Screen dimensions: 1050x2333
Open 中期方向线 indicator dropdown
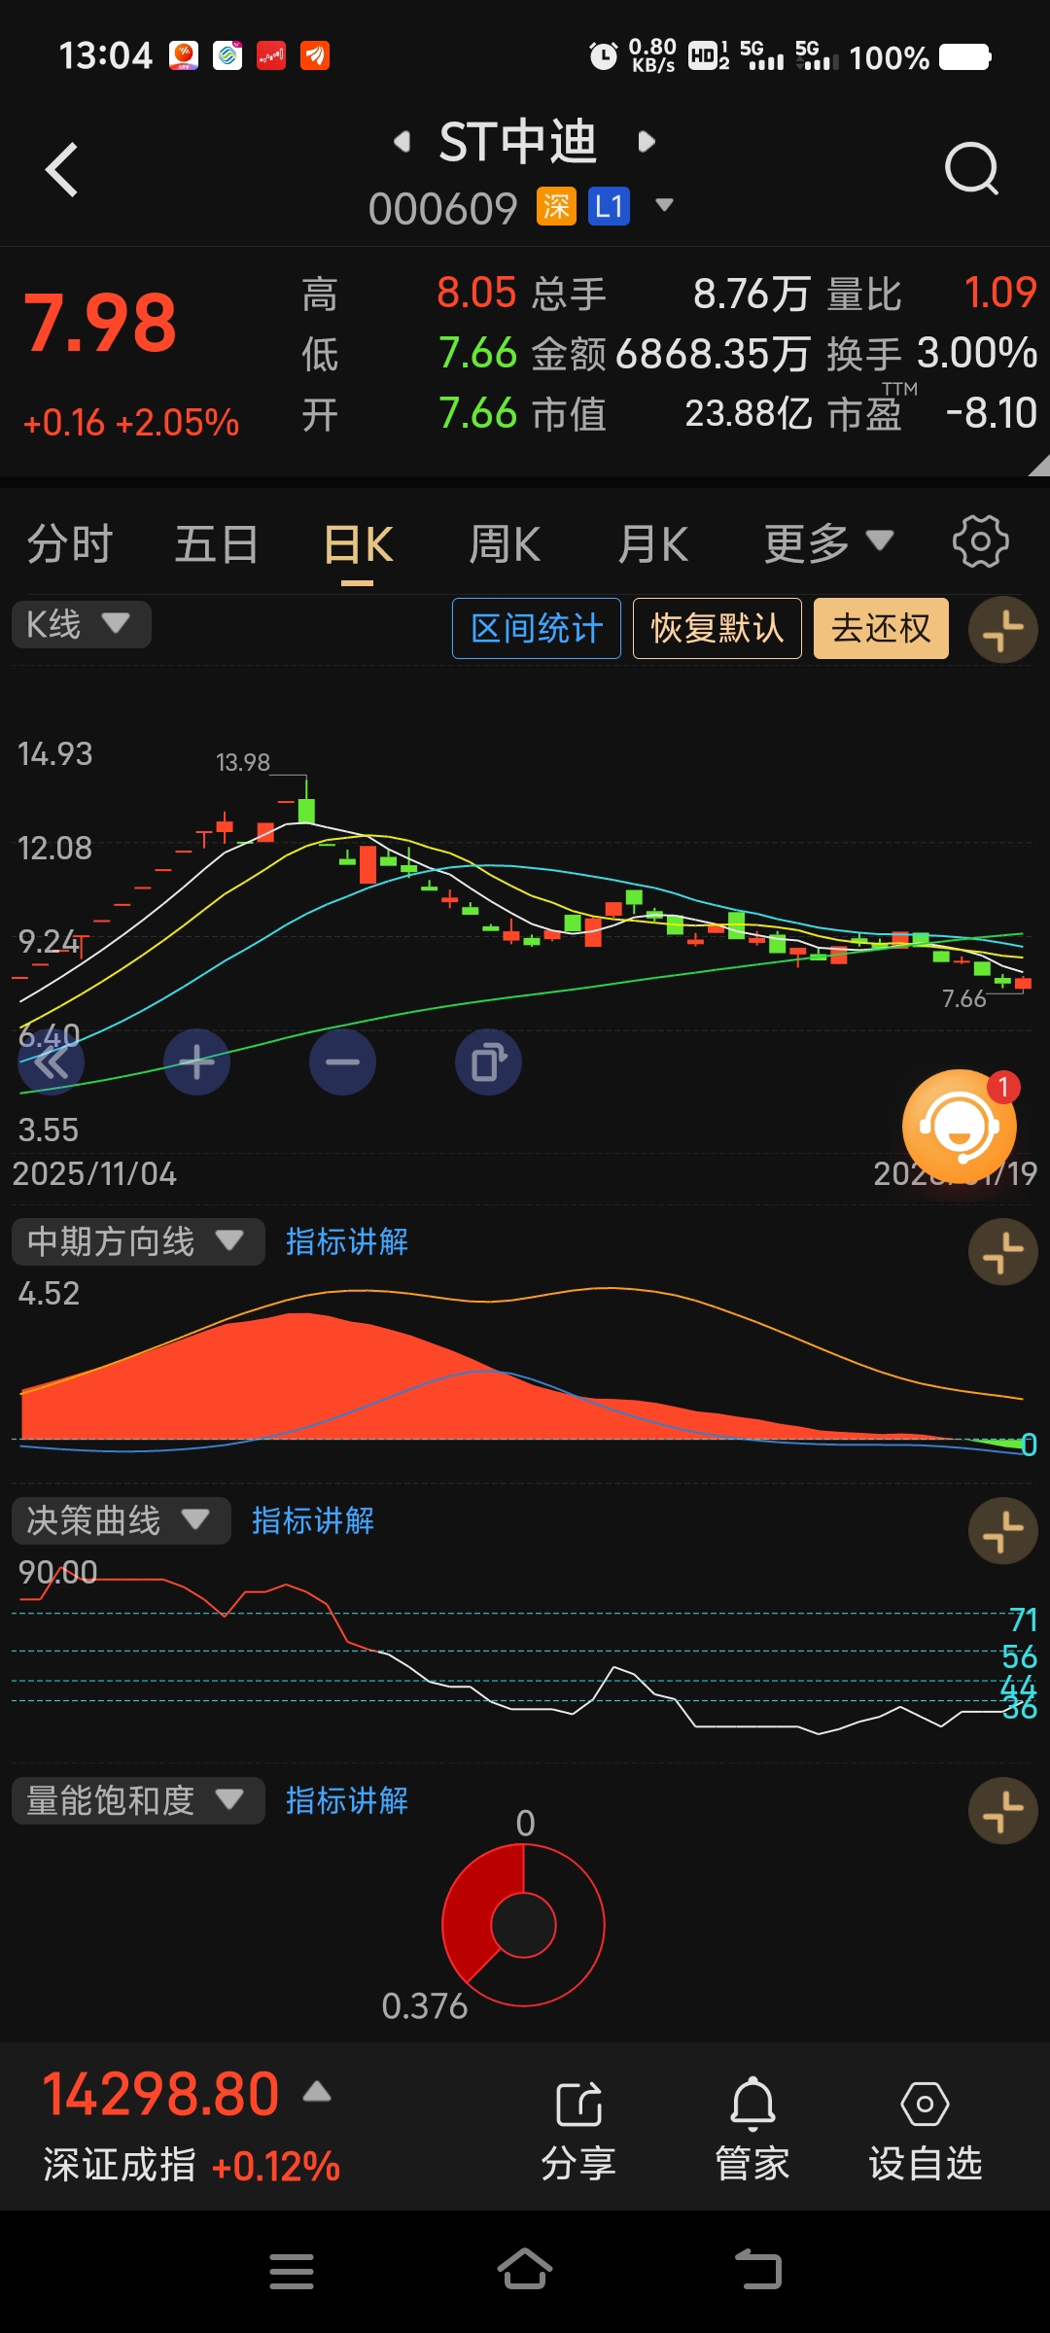pyautogui.click(x=138, y=1241)
